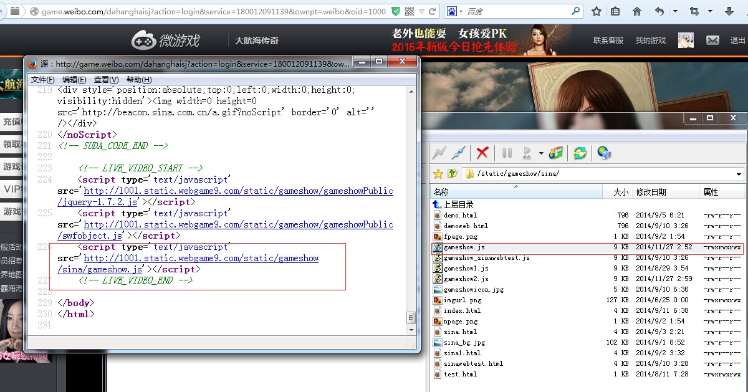Click the Baidu search input field

coord(517,11)
